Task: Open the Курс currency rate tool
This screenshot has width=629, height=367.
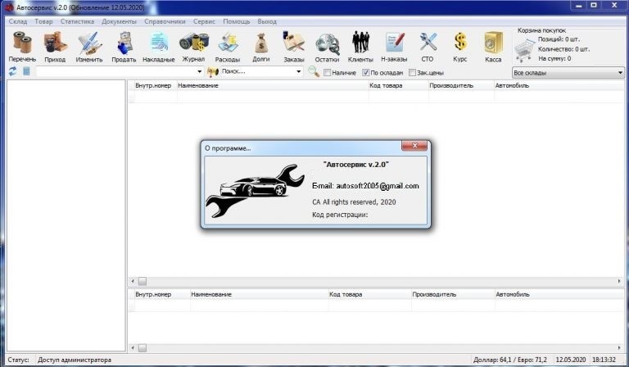Action: click(460, 46)
